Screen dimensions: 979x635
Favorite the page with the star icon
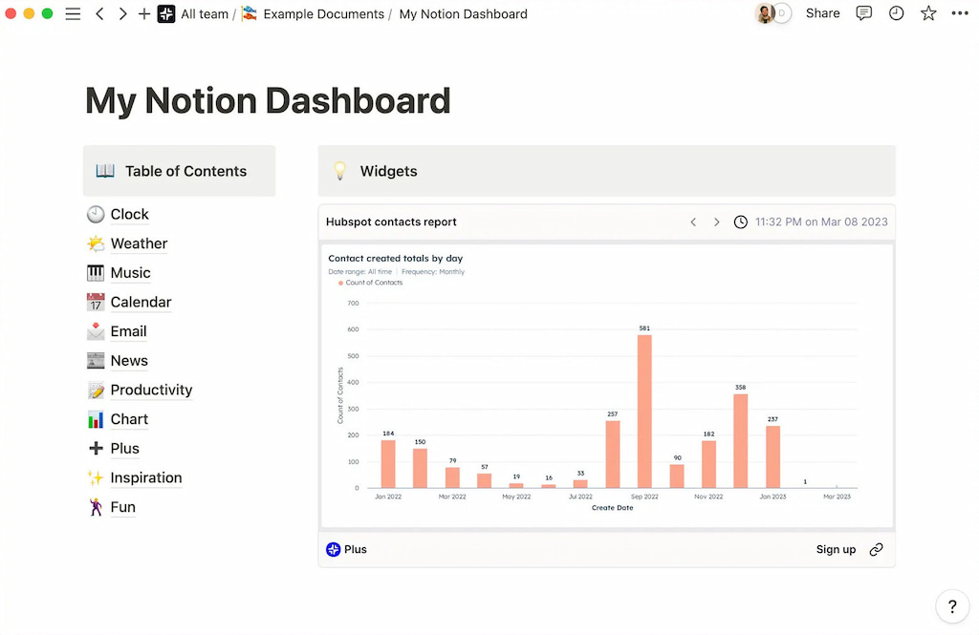928,13
